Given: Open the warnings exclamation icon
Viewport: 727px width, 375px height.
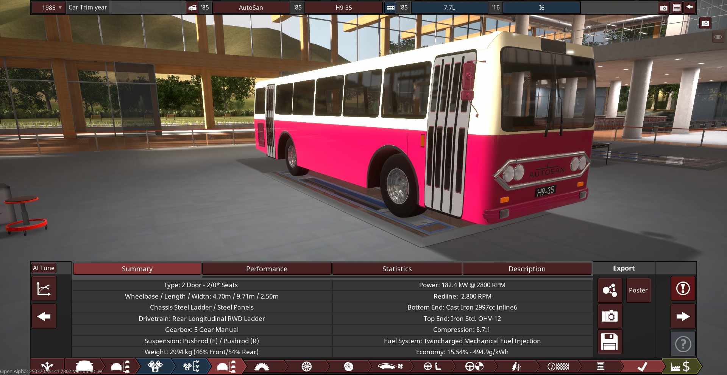Looking at the screenshot, I should 683,288.
